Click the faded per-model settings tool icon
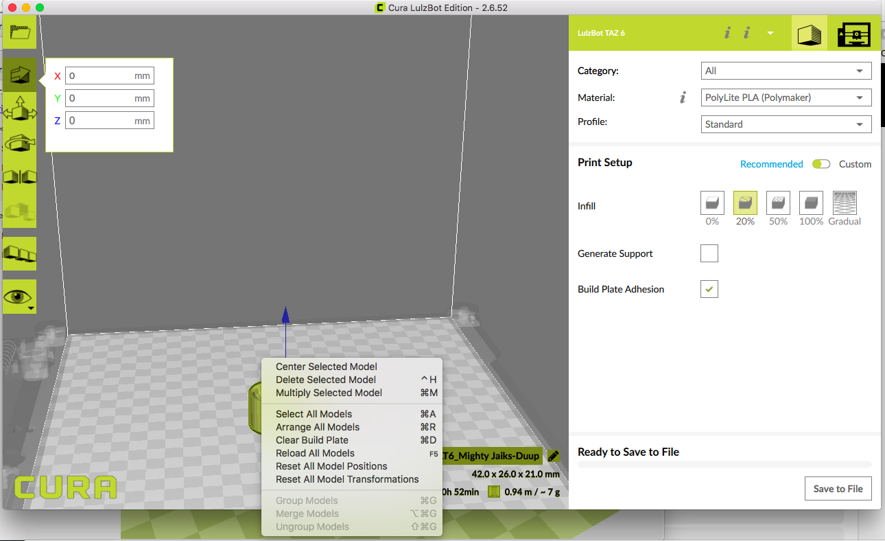This screenshot has width=885, height=541. 20,211
